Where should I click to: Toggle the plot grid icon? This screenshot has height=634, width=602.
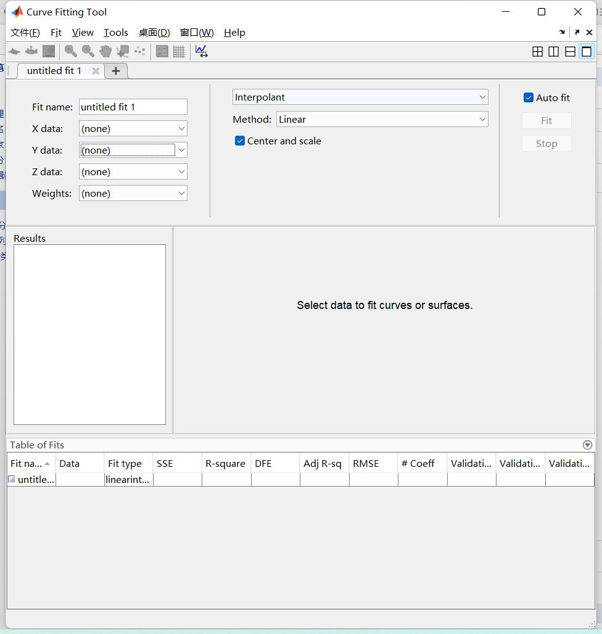click(x=179, y=51)
